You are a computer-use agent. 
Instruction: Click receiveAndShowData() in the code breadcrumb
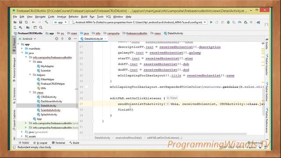point(129,138)
